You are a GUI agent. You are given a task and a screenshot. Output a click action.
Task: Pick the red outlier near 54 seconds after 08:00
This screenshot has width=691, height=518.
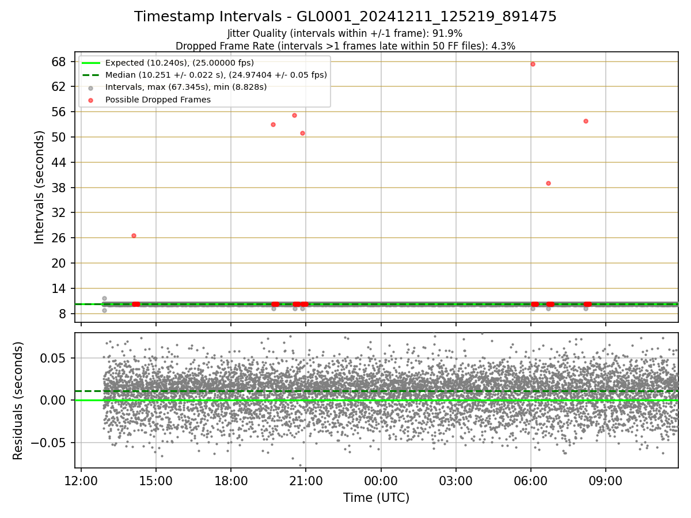pos(586,121)
